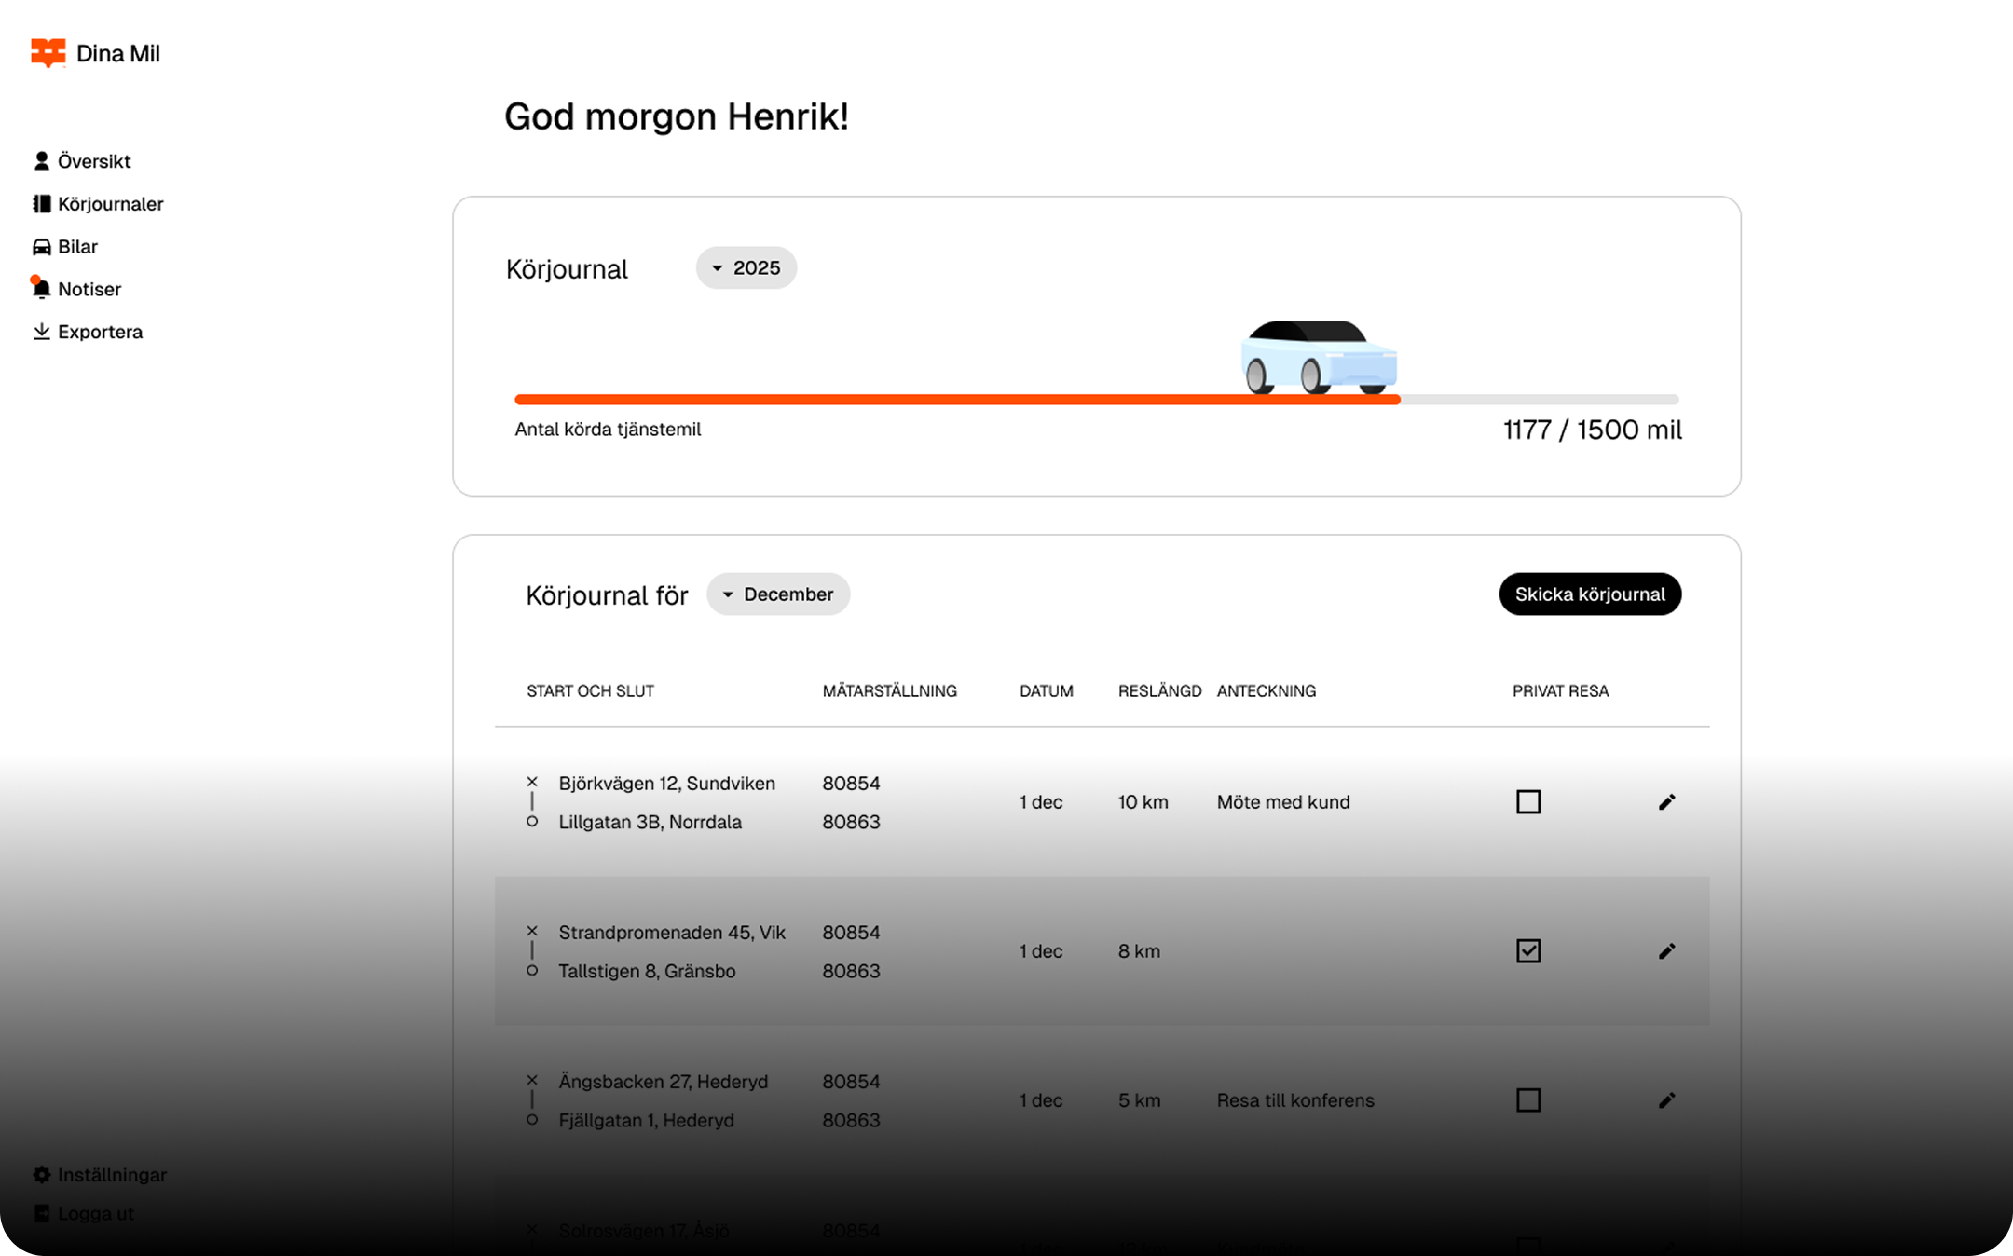Select the Bilar car icon in sidebar

pyautogui.click(x=43, y=246)
